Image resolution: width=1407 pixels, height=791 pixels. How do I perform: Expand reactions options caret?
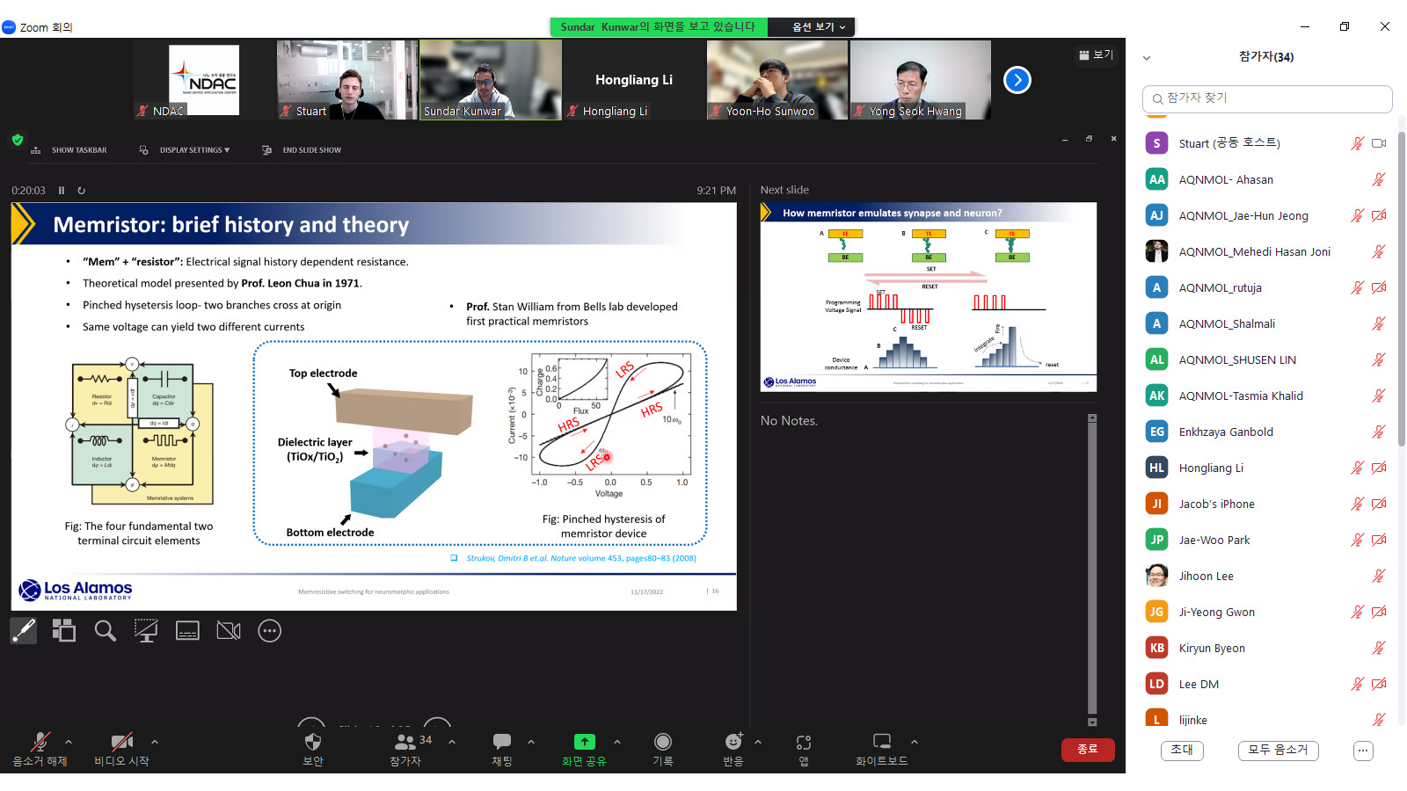[758, 742]
